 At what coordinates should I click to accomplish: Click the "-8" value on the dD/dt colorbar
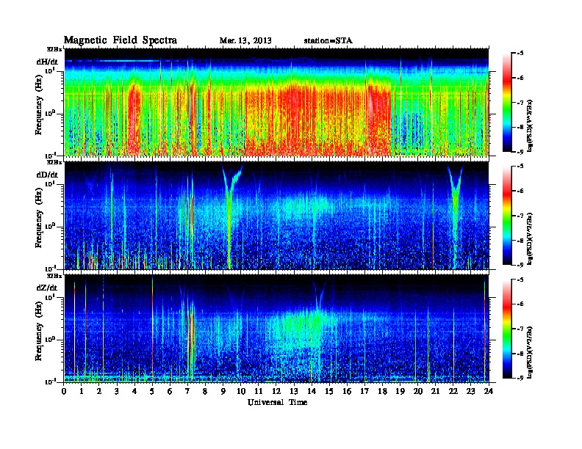pos(520,241)
